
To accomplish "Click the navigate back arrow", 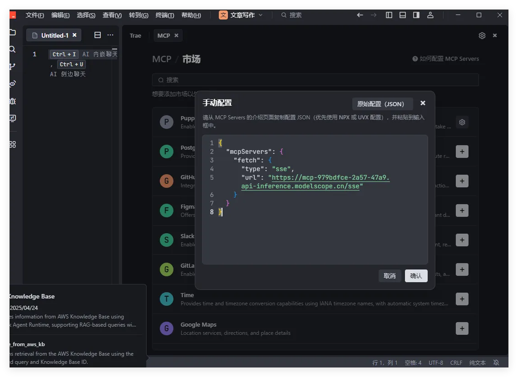I will pos(360,15).
